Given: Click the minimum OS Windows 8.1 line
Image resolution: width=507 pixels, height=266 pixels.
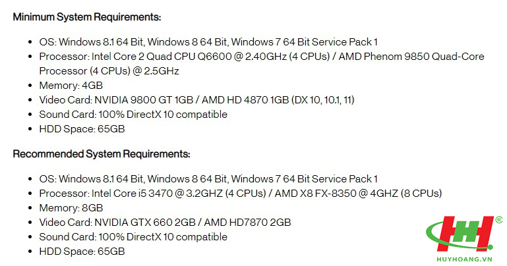Looking at the screenshot, I should pyautogui.click(x=208, y=42).
